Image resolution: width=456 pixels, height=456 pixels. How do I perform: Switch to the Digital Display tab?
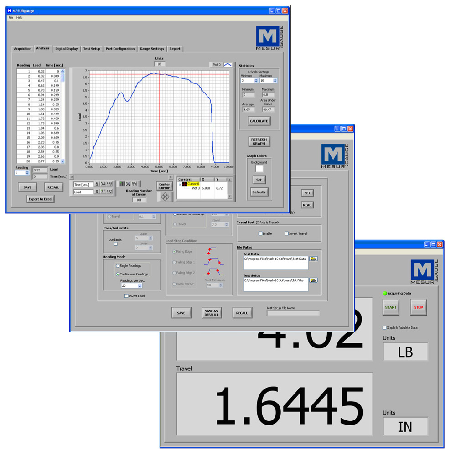(x=67, y=49)
